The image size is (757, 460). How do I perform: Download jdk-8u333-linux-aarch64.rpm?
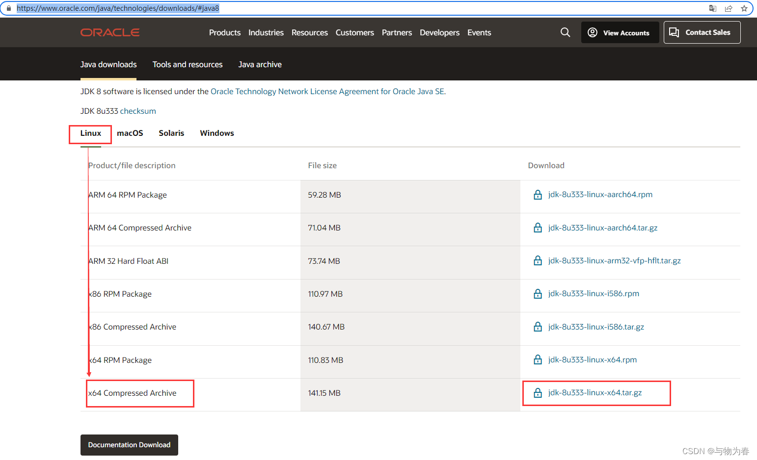(600, 194)
